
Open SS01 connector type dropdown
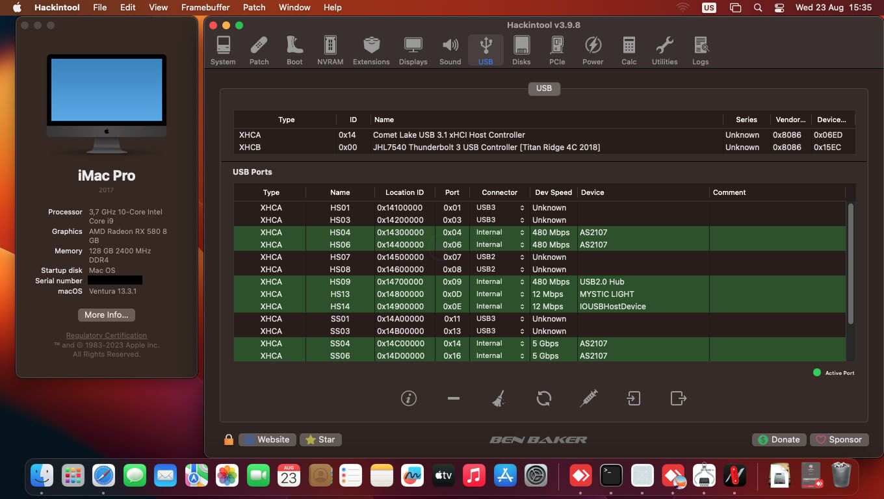point(500,319)
